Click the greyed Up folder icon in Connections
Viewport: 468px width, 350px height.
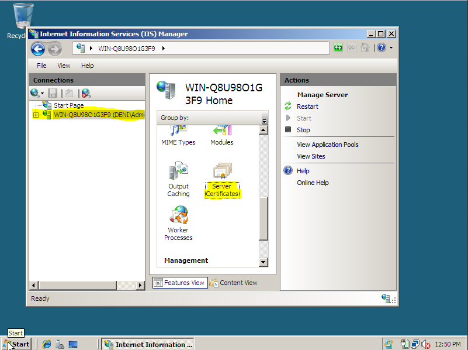[69, 93]
